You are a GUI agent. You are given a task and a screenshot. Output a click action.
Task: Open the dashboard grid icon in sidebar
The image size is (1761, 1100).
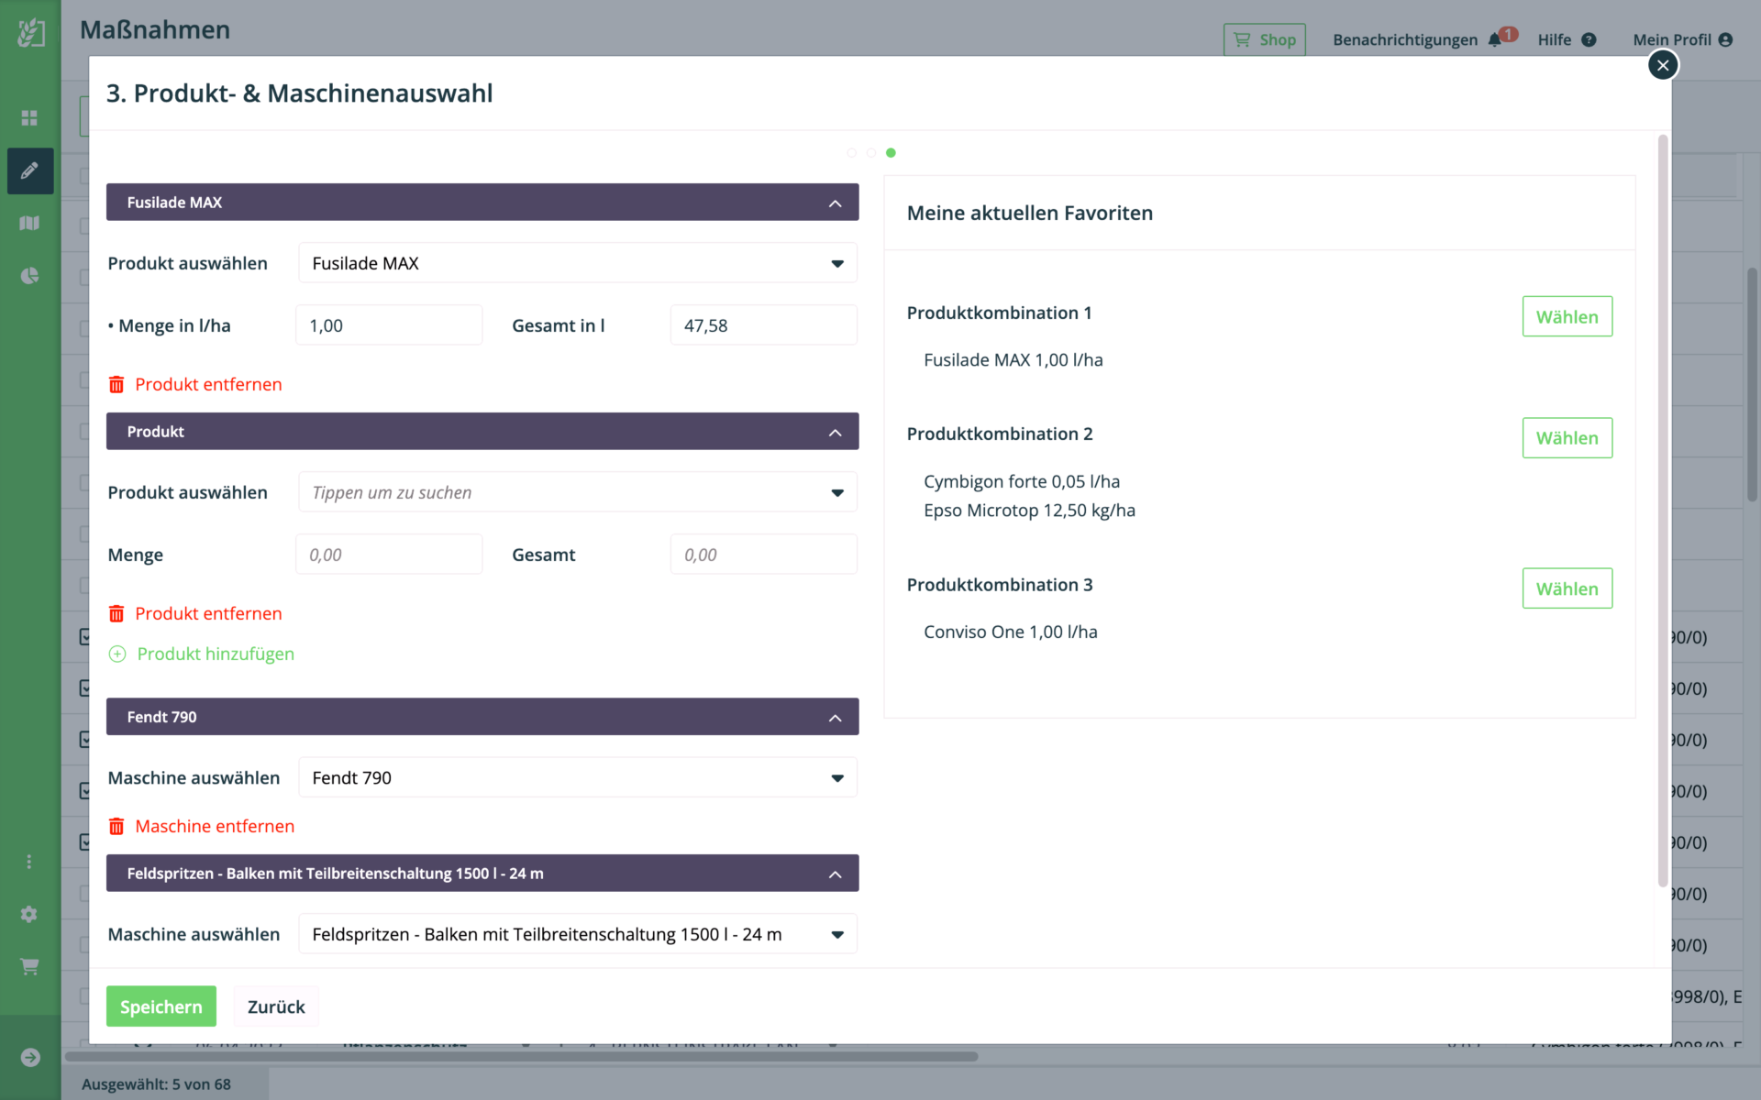pos(29,118)
